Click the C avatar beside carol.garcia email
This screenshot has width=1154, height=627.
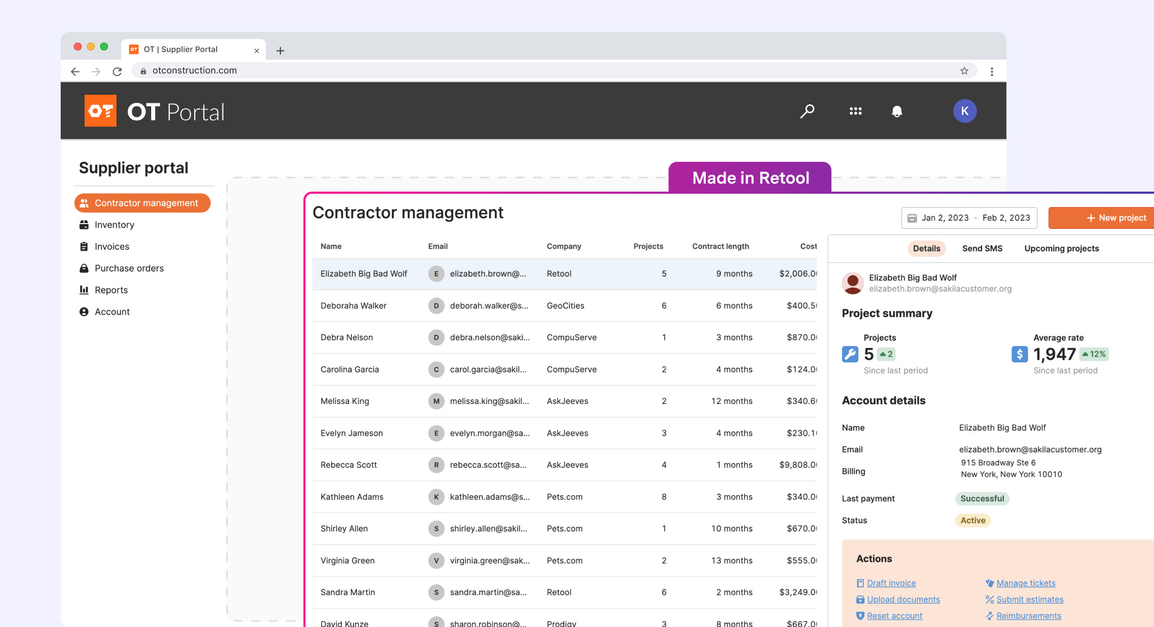(436, 369)
